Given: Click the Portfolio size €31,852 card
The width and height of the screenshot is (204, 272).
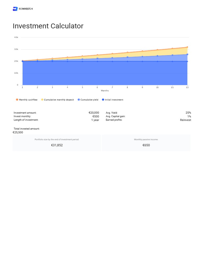Looking at the screenshot, I should 57,143.
